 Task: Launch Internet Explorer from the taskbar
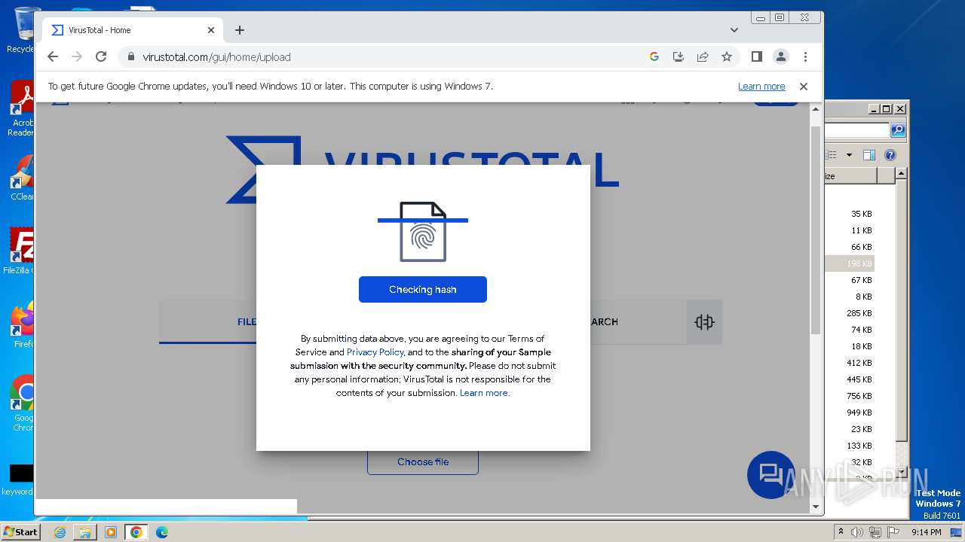60,532
